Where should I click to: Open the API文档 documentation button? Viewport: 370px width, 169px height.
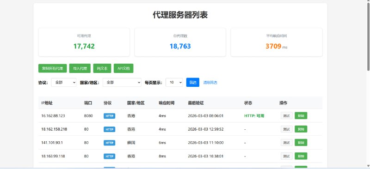click(123, 68)
